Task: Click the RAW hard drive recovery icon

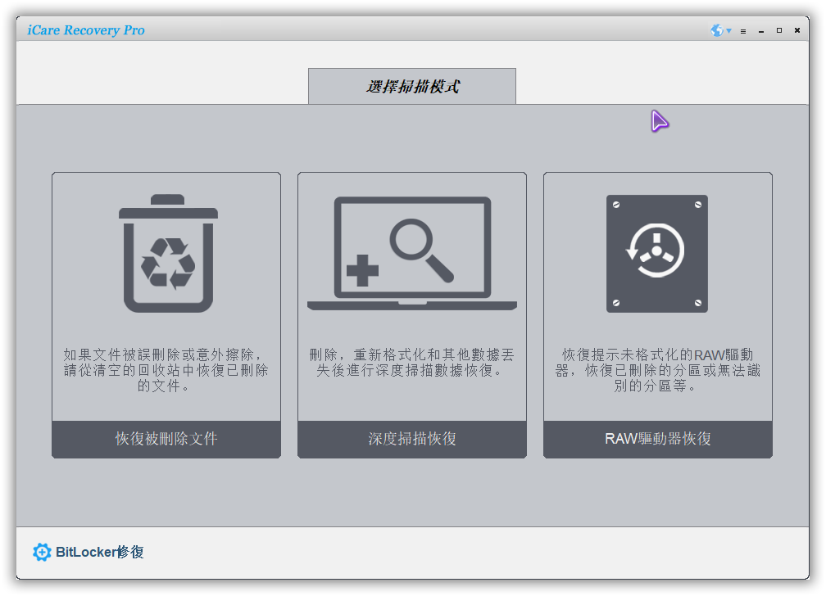Action: pos(656,254)
